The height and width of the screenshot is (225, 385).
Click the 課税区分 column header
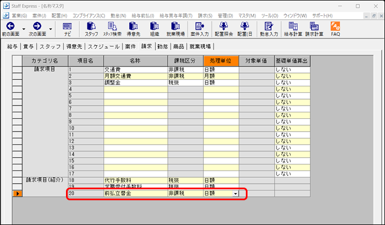point(185,61)
